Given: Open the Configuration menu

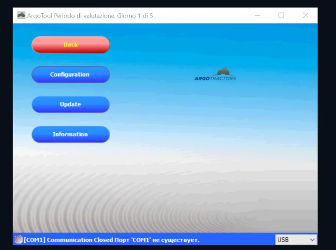Looking at the screenshot, I should (70, 75).
